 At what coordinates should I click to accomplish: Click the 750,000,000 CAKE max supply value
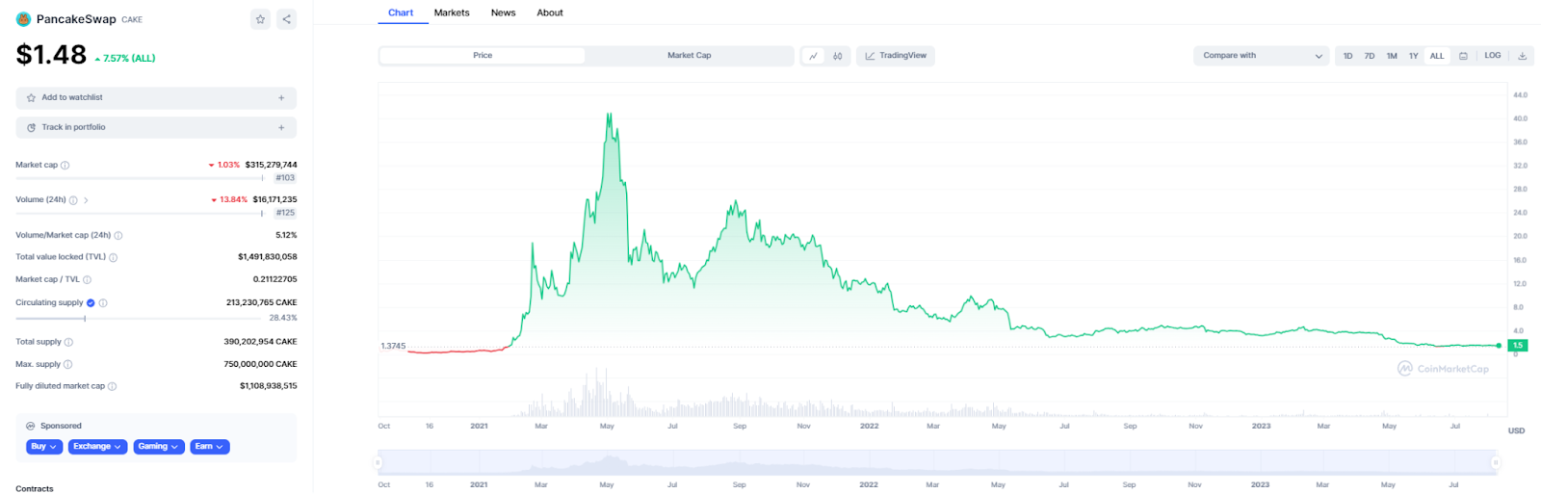point(260,365)
